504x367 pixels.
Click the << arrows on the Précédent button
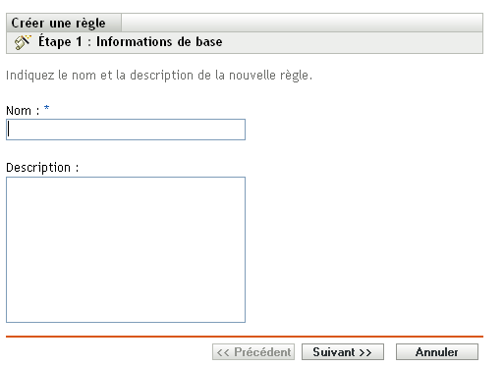223,352
